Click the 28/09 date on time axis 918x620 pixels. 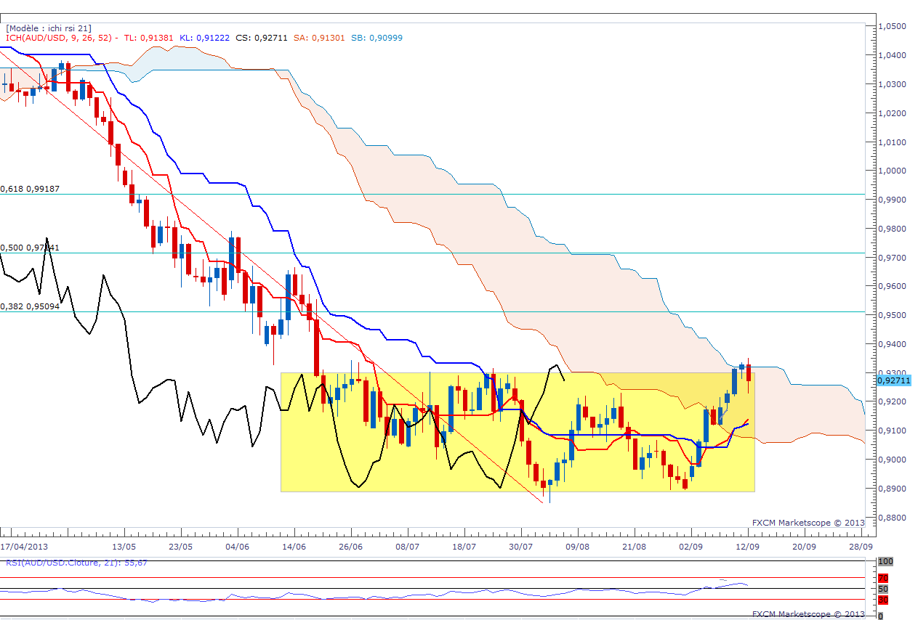(x=860, y=546)
